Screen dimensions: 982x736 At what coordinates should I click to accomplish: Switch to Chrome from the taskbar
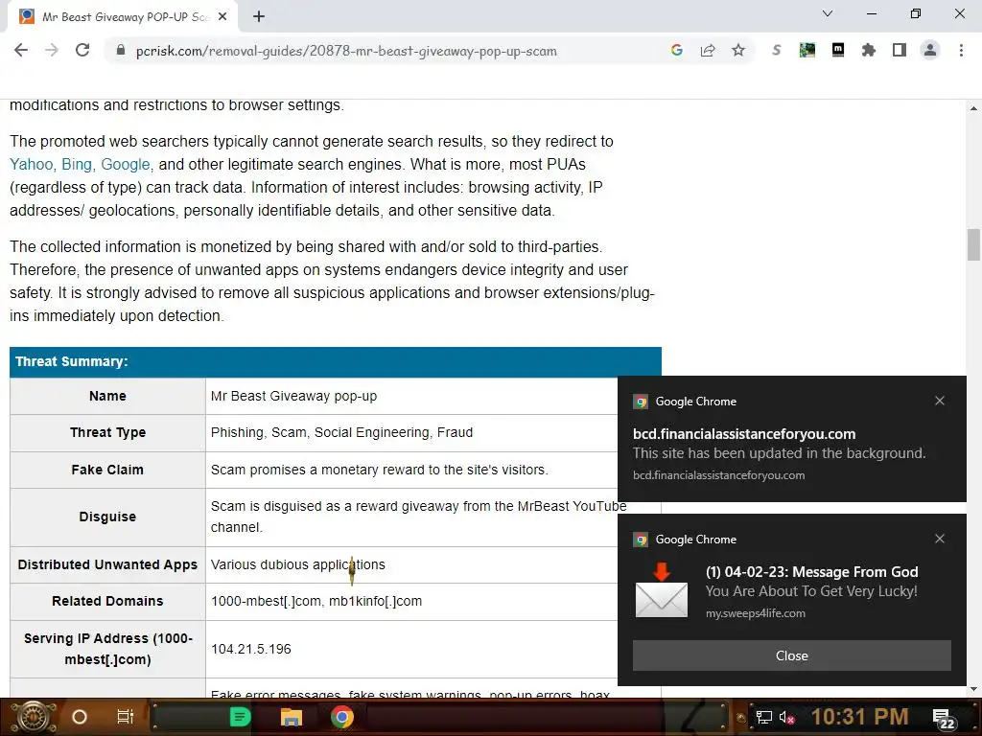tap(342, 717)
